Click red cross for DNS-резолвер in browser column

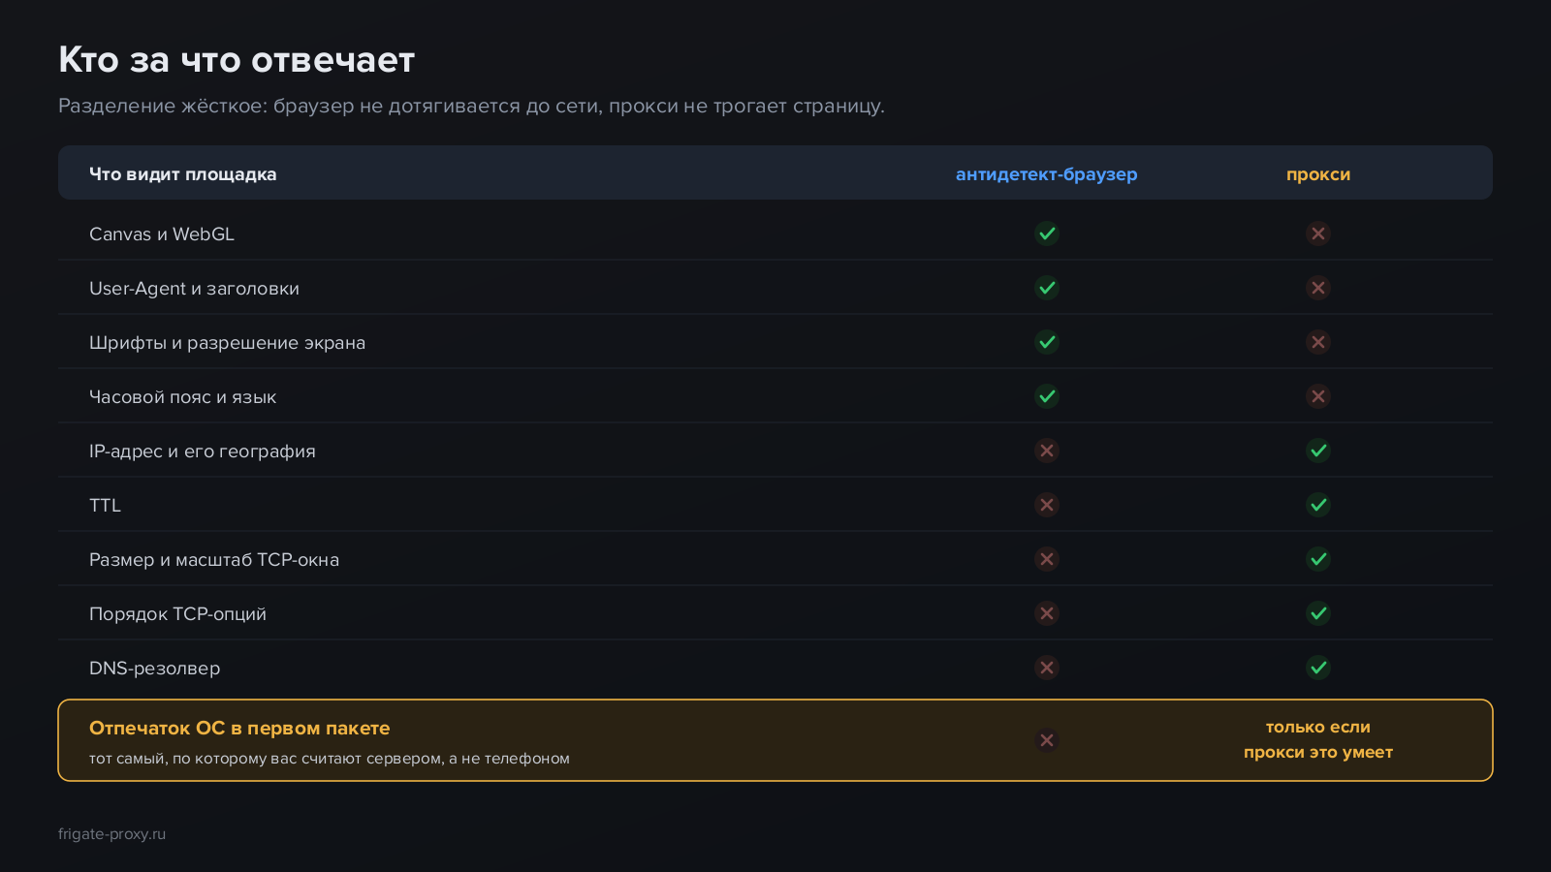[1047, 668]
